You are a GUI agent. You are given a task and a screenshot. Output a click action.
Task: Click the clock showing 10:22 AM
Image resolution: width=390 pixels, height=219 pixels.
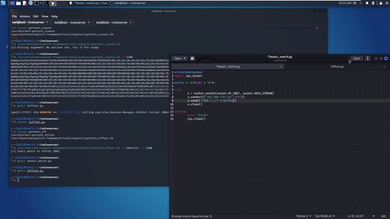345,3
